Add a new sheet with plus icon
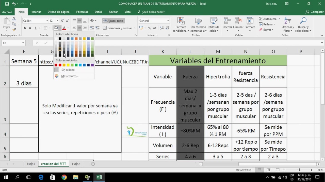Screen dimensions: 325x182 pos(93,164)
